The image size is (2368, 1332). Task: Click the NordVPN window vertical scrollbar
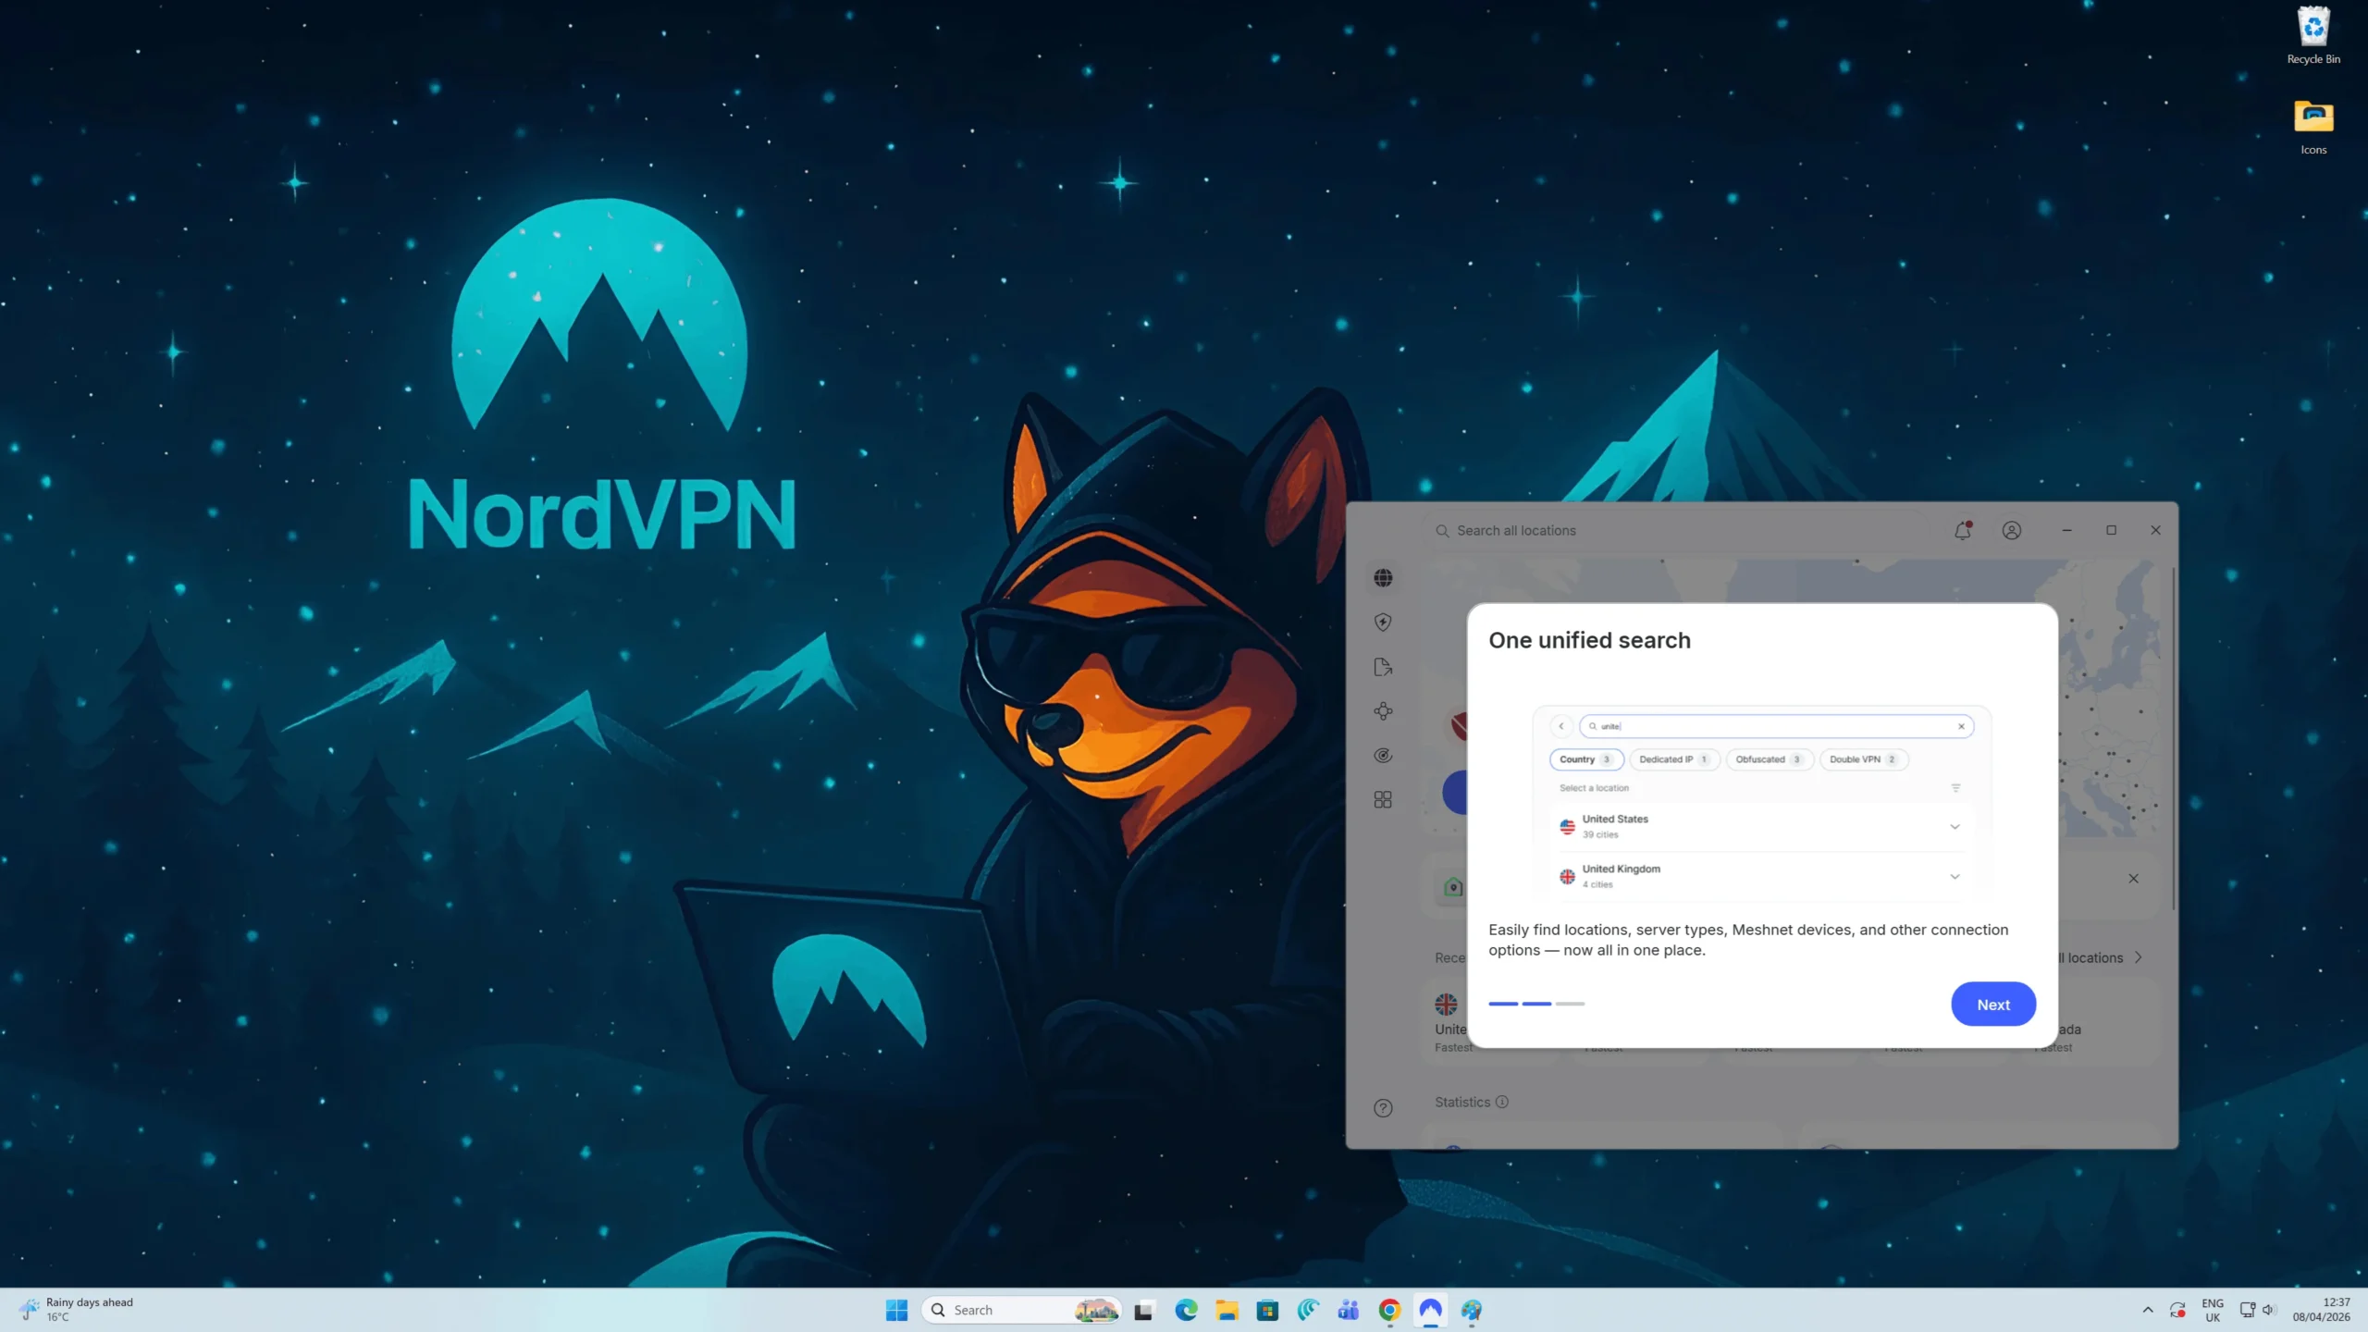(2173, 740)
